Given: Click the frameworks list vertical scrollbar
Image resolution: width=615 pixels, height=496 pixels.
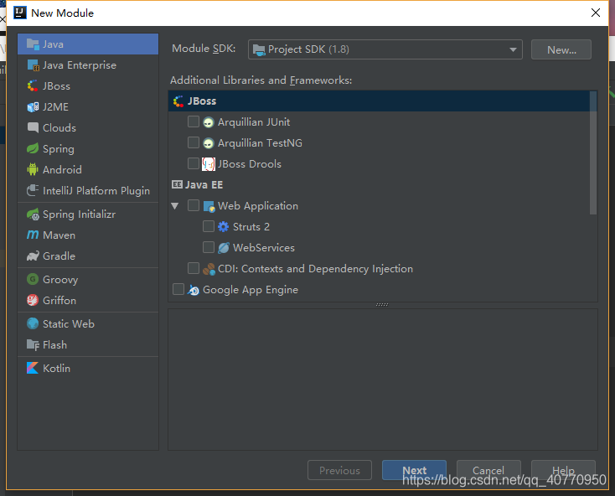Looking at the screenshot, I should click(x=593, y=153).
